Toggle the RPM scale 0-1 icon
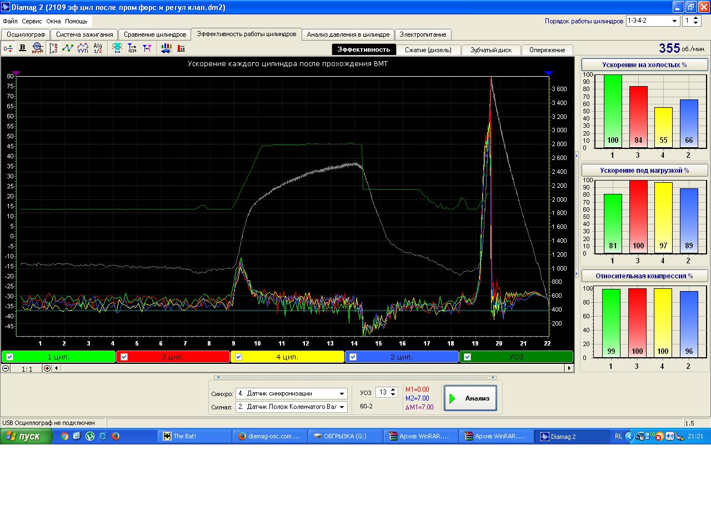This screenshot has height=525, width=711. click(x=53, y=48)
